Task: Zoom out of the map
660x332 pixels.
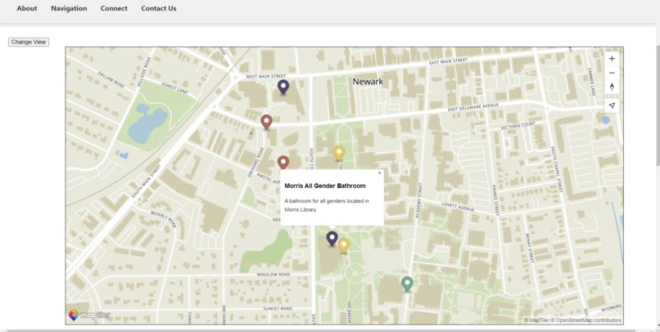Action: tap(612, 73)
